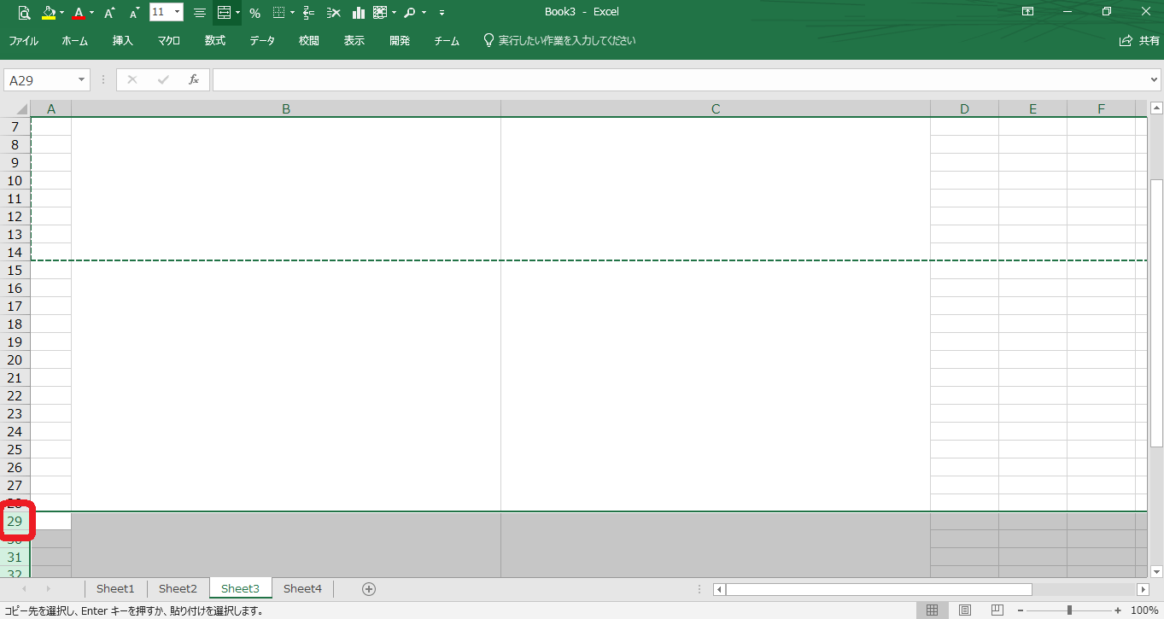The width and height of the screenshot is (1164, 619).
Task: Open the 校閲 ribbon tab
Action: click(308, 41)
